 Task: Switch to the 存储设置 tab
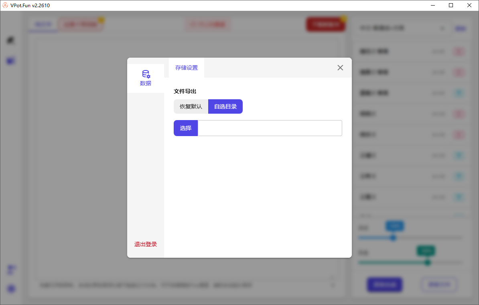click(187, 68)
